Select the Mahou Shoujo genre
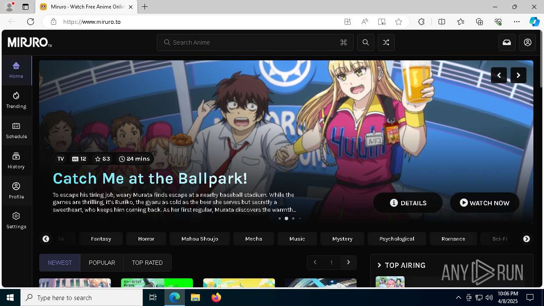 coord(200,239)
